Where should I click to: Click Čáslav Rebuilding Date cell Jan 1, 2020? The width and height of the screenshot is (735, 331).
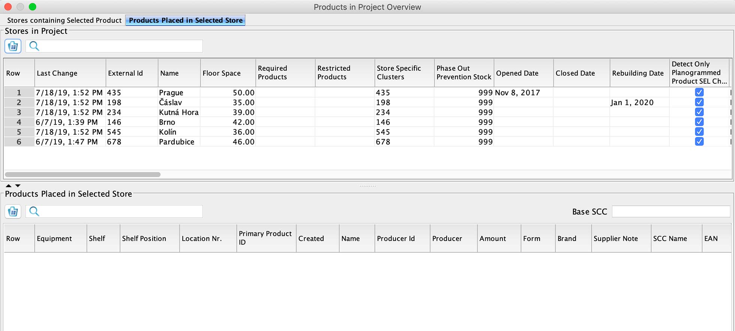632,102
